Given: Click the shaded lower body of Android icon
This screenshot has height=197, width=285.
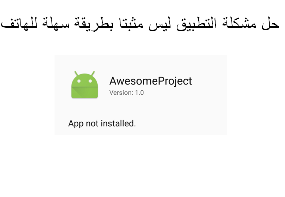Looking at the screenshot, I should tap(85, 92).
